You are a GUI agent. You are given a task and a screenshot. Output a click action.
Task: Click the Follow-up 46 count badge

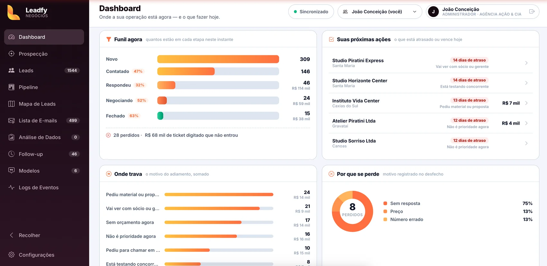pos(74,154)
